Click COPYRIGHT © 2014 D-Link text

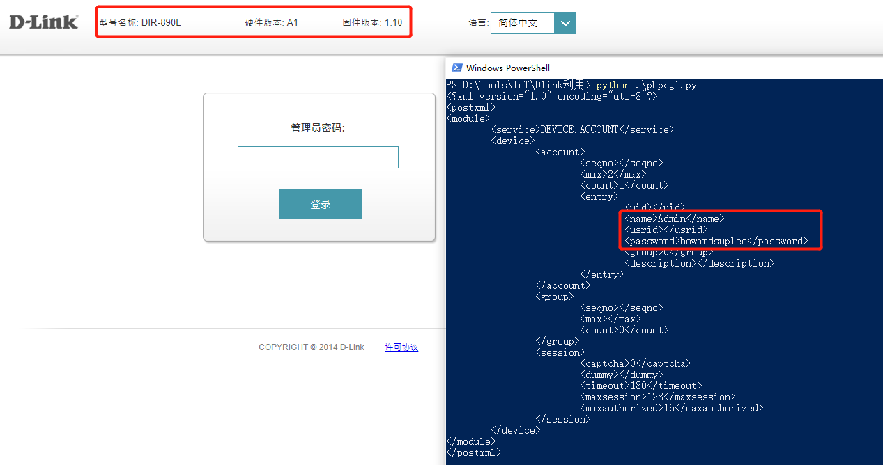(x=312, y=347)
